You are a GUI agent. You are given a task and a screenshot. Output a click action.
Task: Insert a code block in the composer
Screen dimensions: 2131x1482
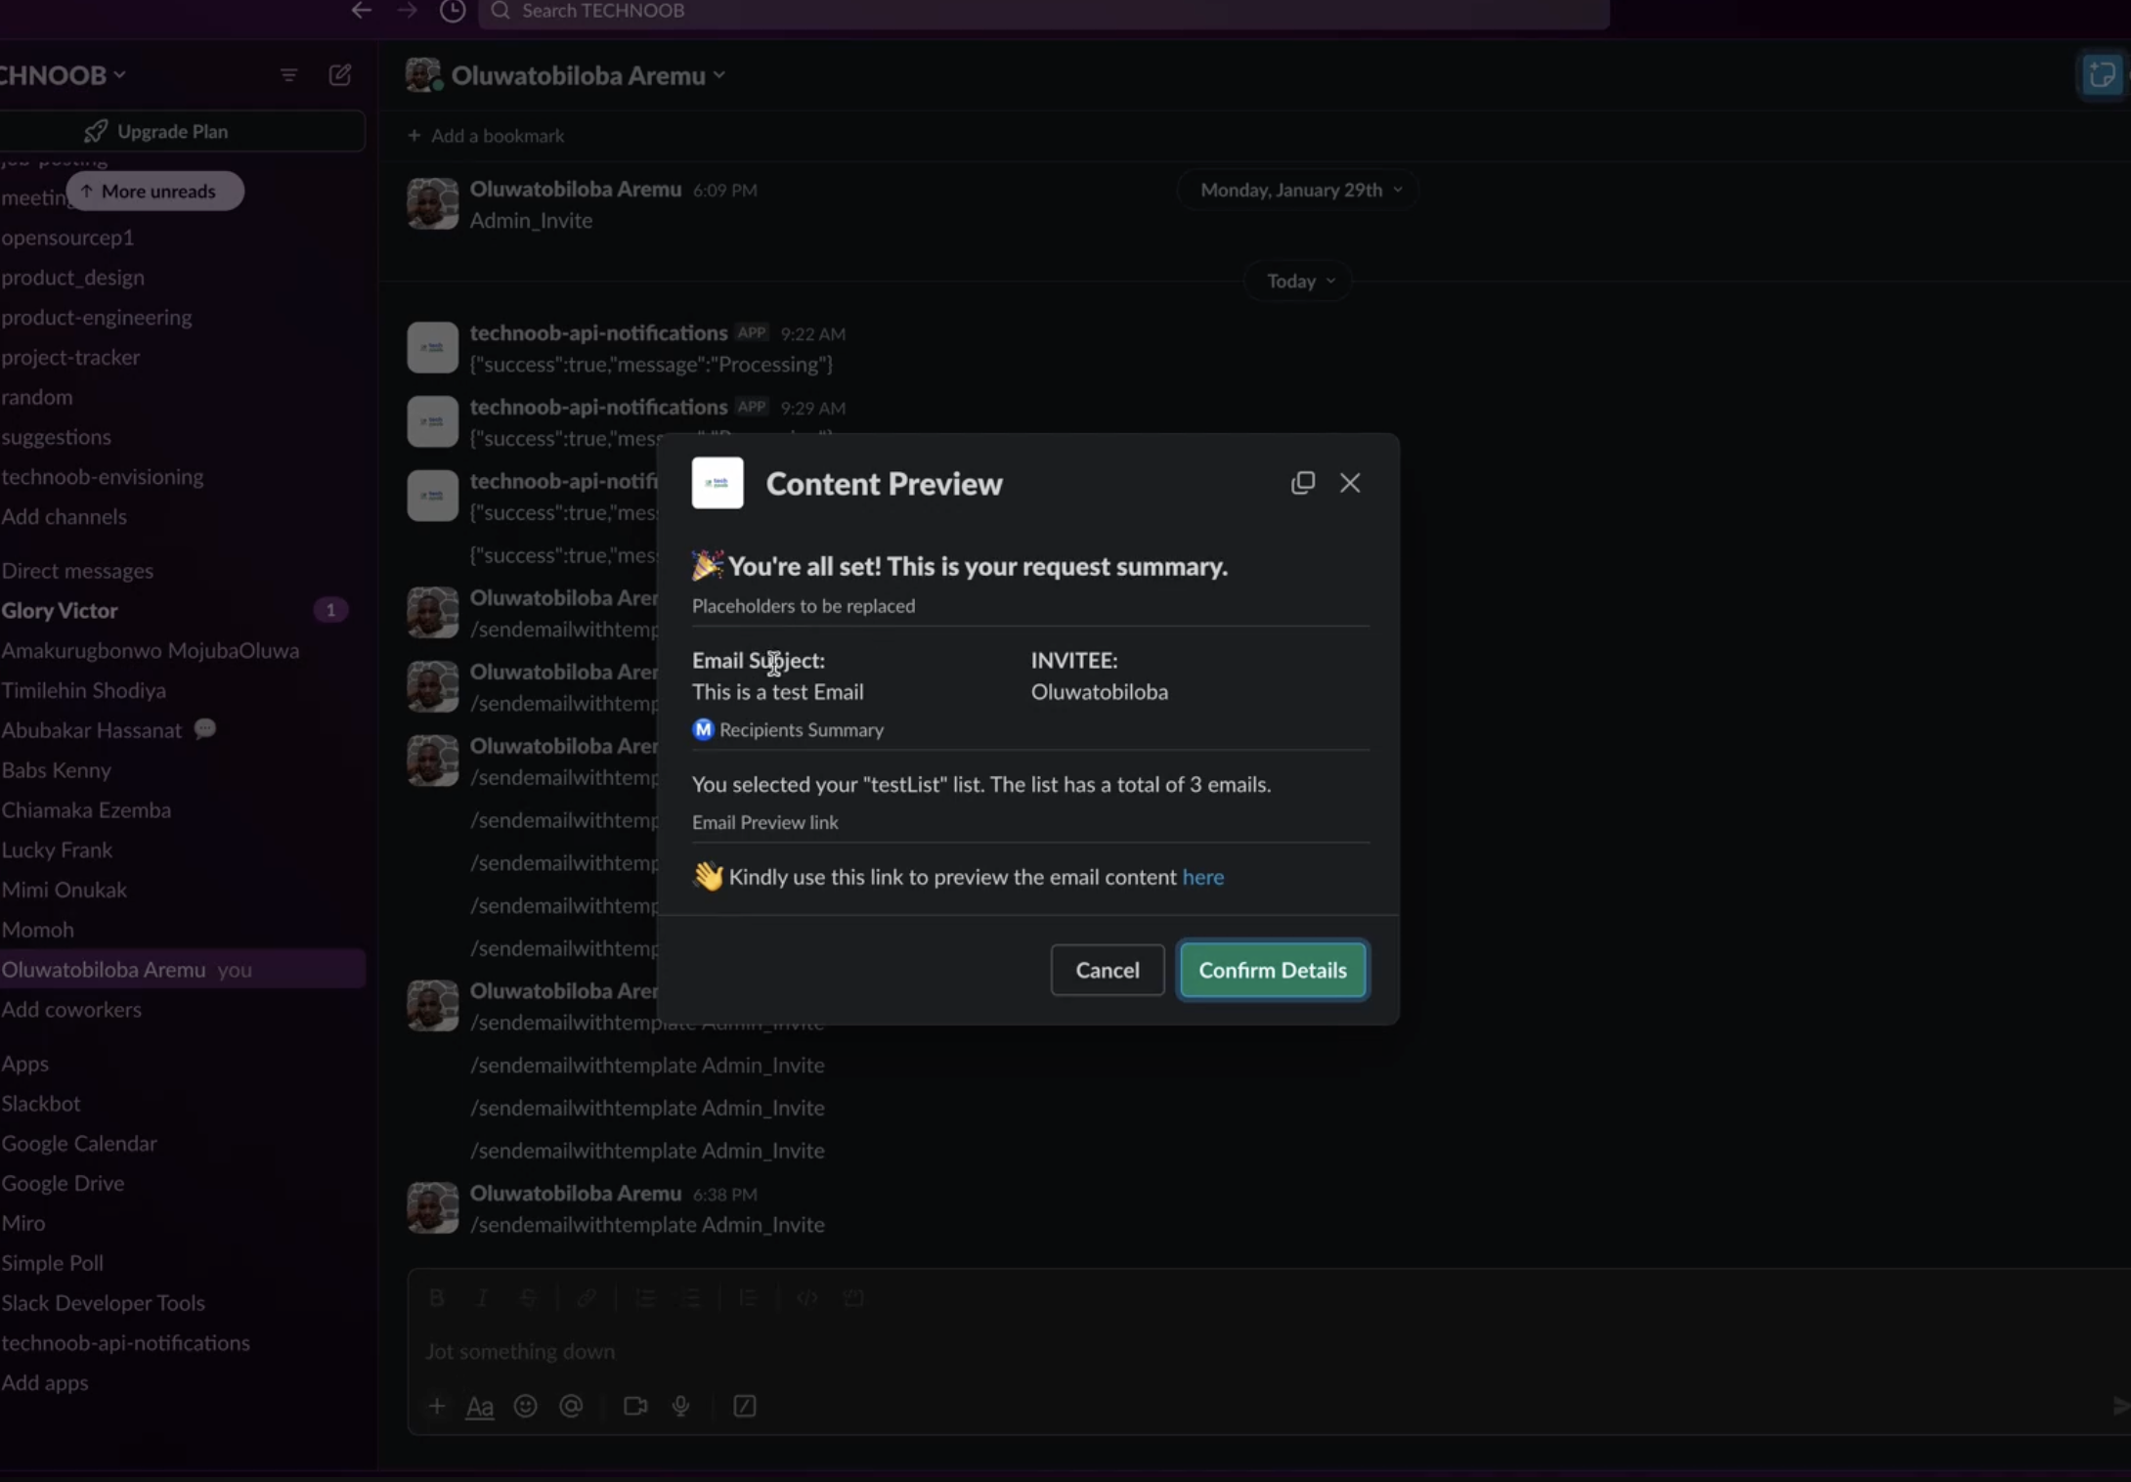tap(853, 1297)
